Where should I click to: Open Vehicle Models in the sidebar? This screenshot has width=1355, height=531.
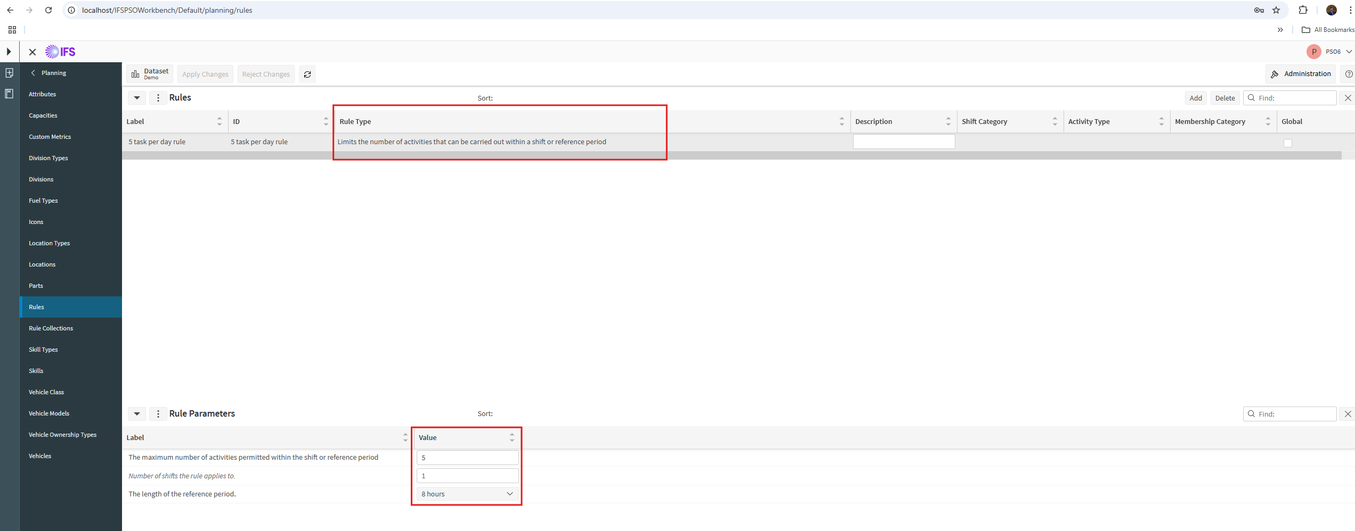click(71, 413)
